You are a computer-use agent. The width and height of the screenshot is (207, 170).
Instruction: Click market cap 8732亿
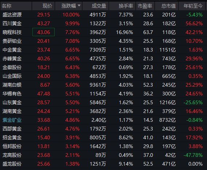[x=168, y=120]
